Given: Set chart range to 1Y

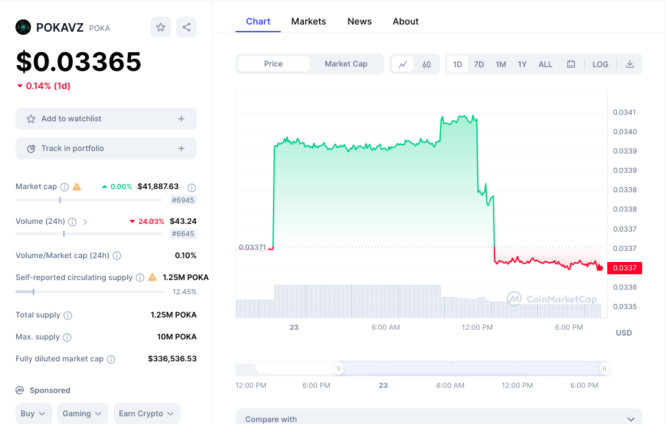Looking at the screenshot, I should coord(522,64).
